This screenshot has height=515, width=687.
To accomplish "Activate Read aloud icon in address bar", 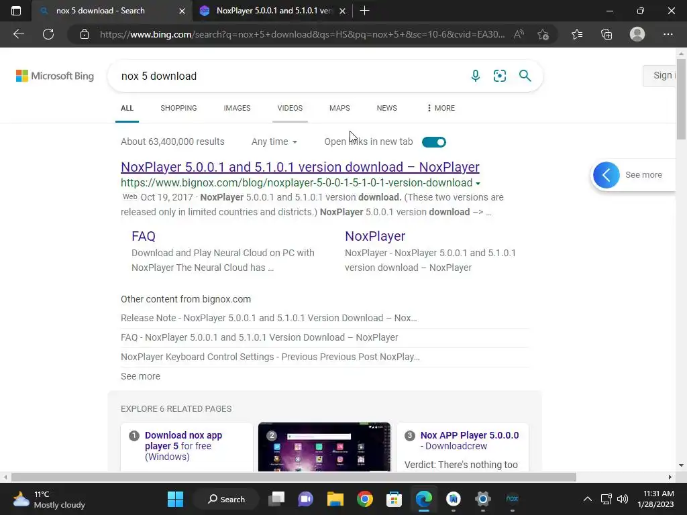I will coord(519,34).
